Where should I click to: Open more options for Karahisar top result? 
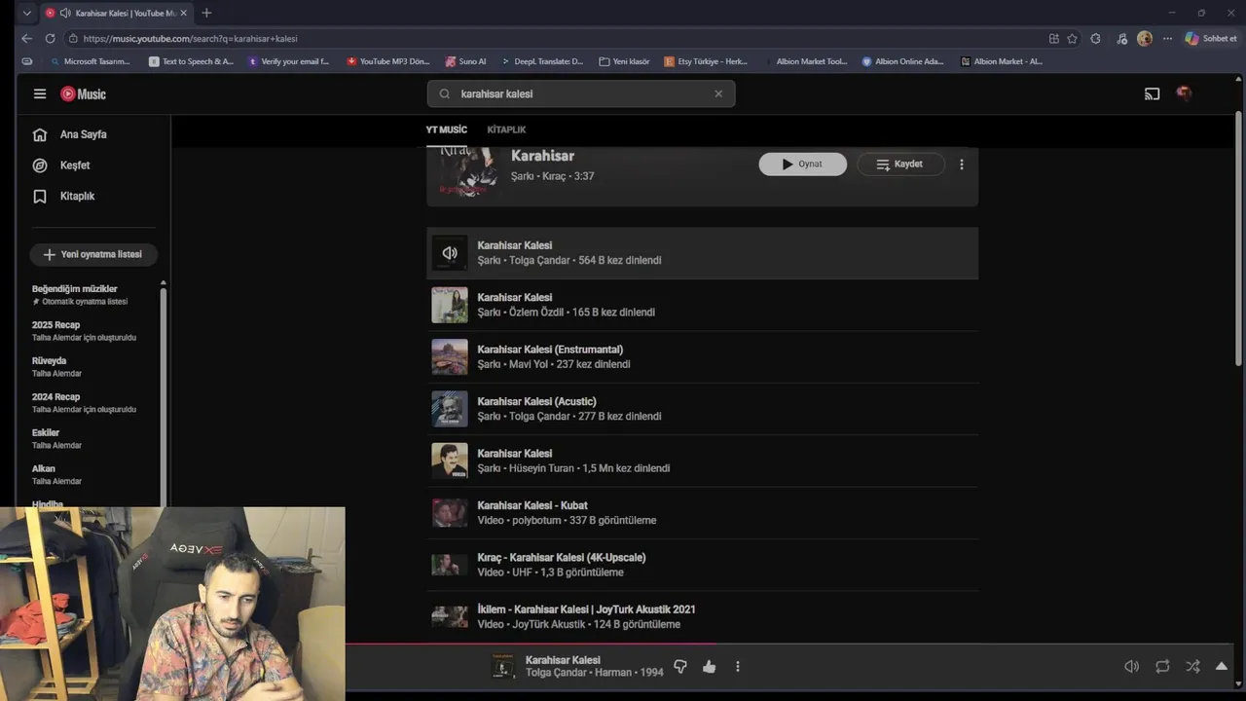[x=962, y=164]
